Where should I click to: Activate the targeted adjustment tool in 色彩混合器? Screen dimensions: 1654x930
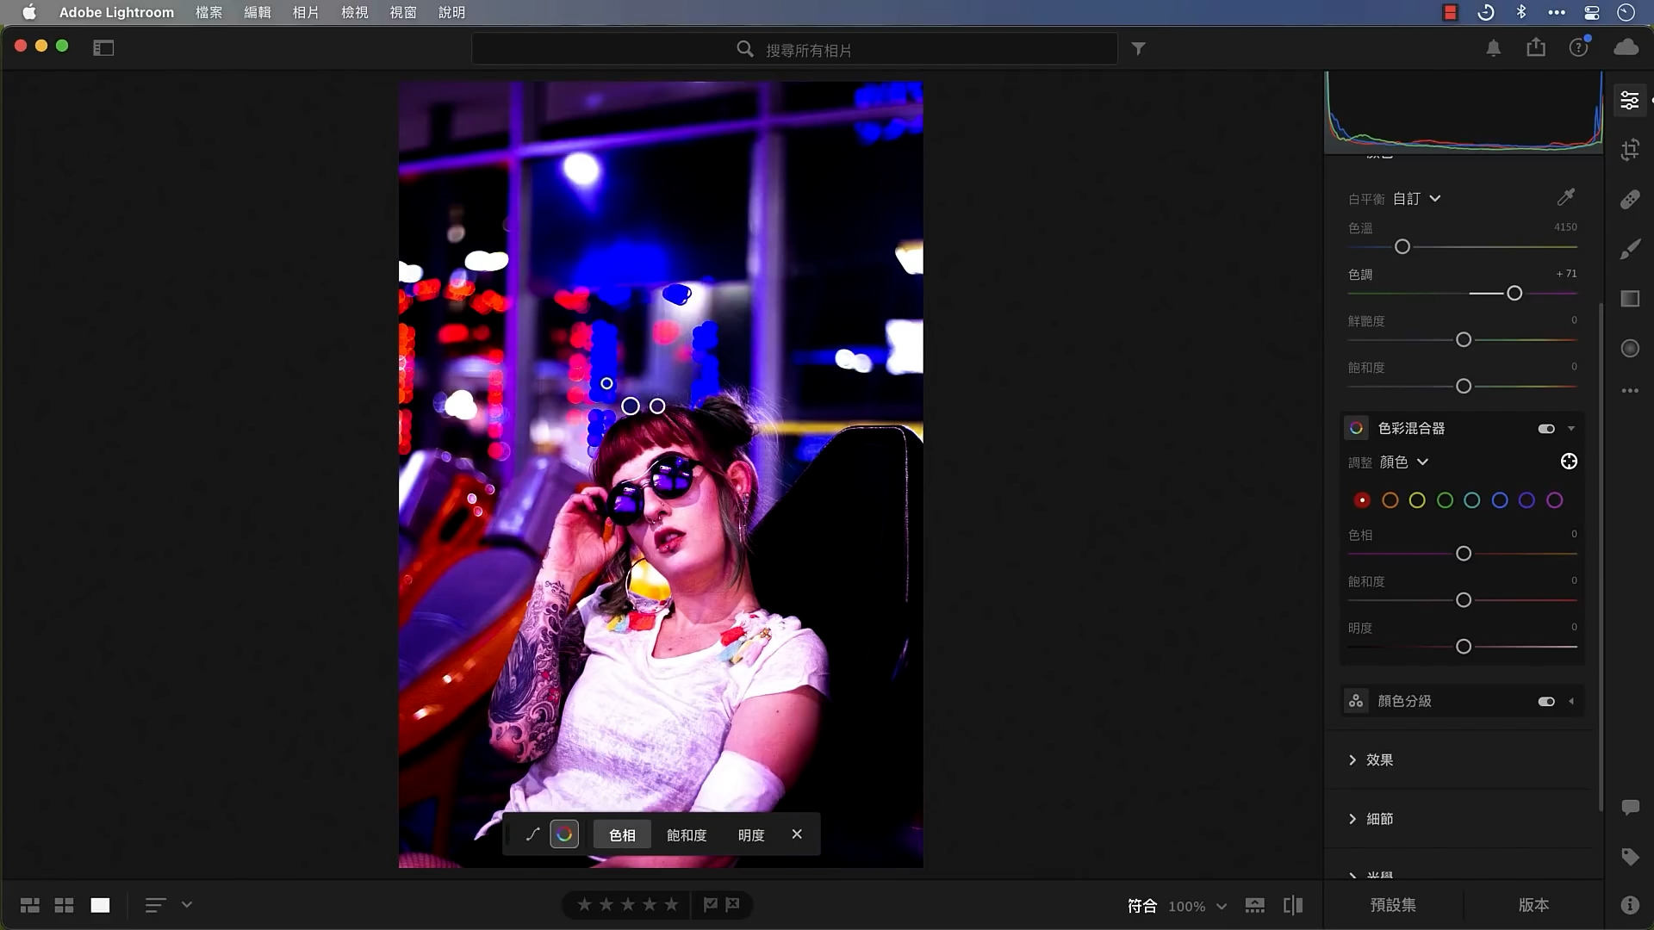click(1568, 462)
